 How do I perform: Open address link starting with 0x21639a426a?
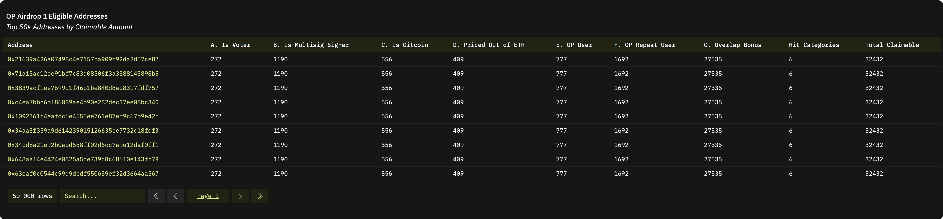83,59
